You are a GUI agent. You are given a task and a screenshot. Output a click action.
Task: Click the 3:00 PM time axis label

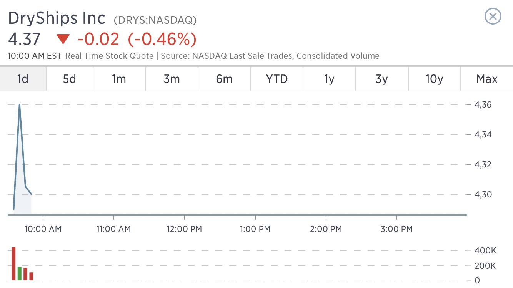tap(396, 229)
